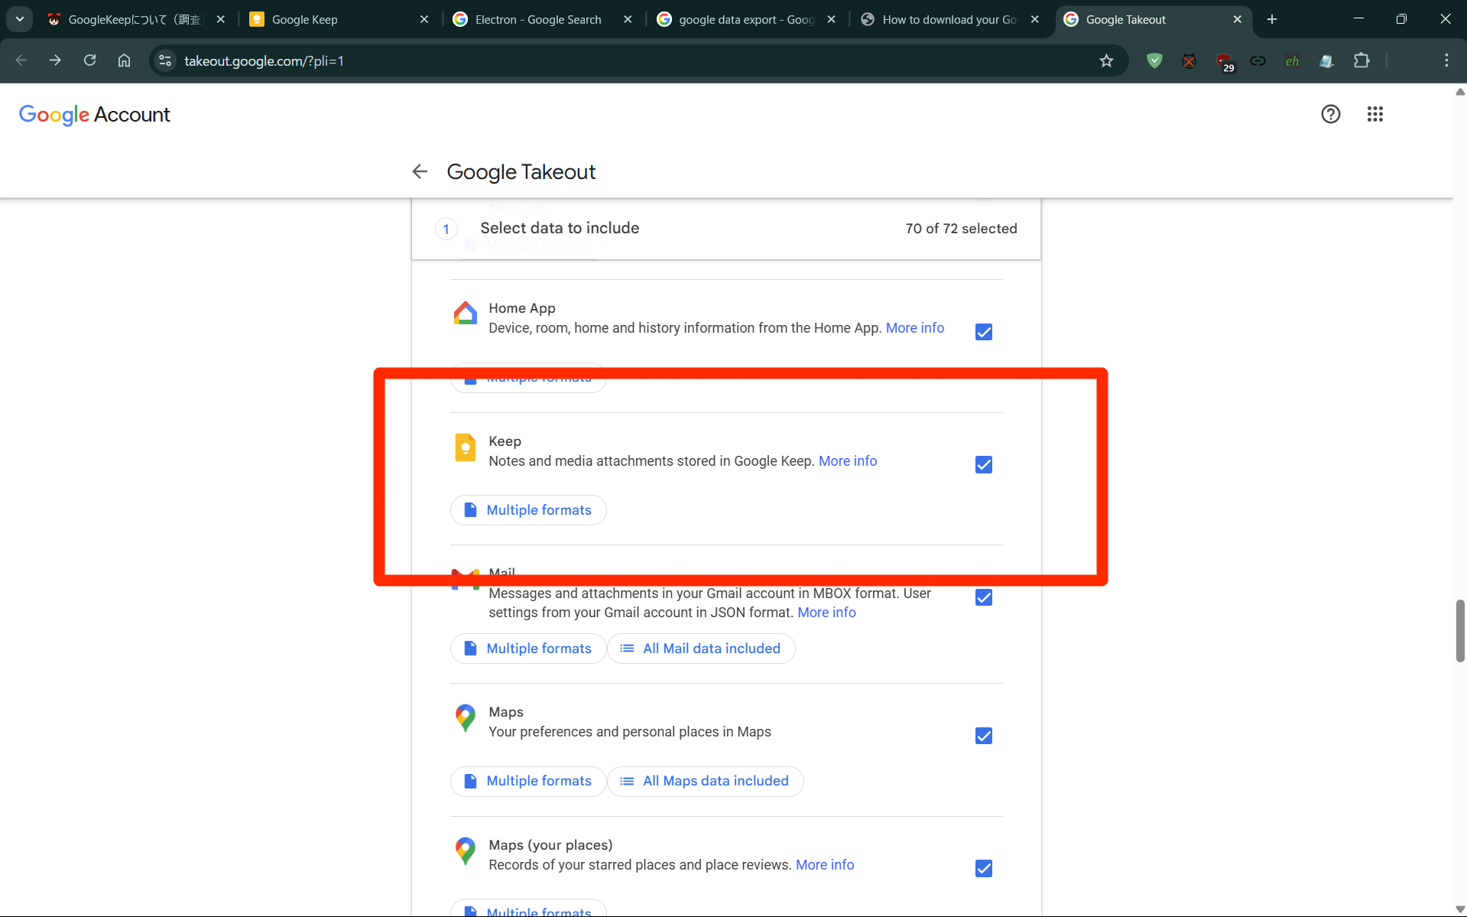
Task: Open the Google apps grid
Action: (1375, 114)
